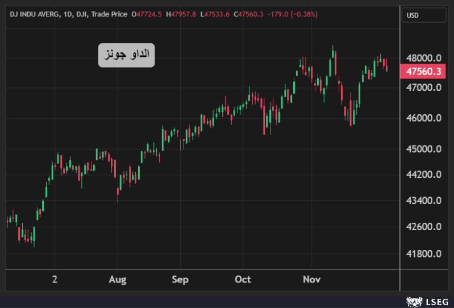Select the Aug marker on time axis
The height and width of the screenshot is (308, 454).
[118, 280]
